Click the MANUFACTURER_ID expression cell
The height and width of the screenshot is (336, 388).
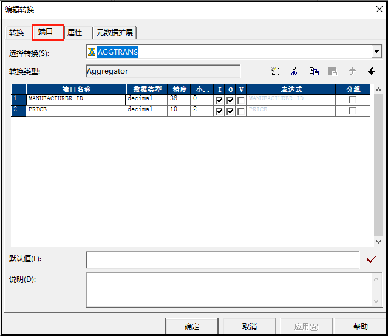(291, 100)
